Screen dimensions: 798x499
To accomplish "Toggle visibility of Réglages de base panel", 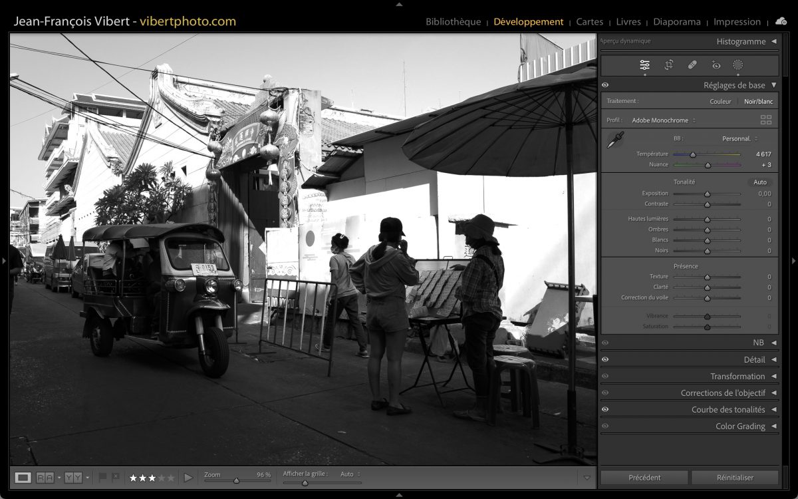I will click(605, 85).
